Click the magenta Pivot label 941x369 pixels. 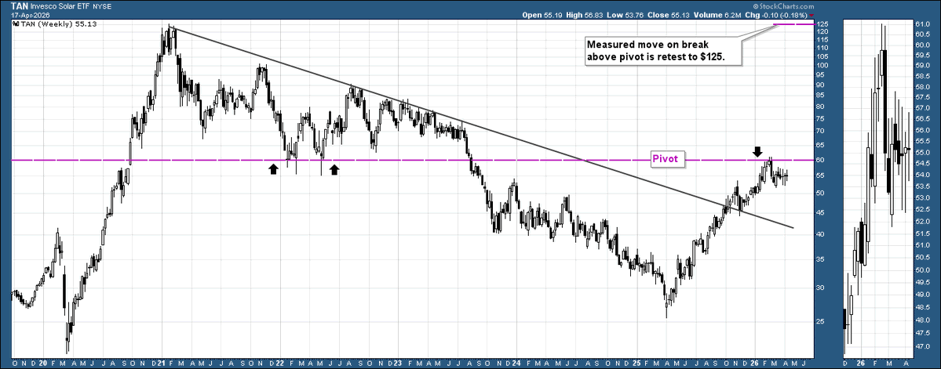click(667, 159)
